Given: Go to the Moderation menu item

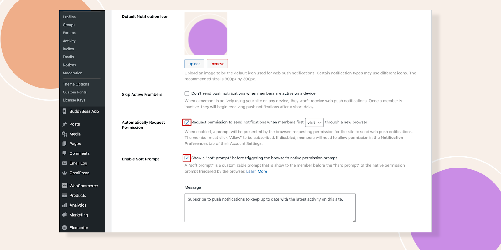Looking at the screenshot, I should point(73,73).
